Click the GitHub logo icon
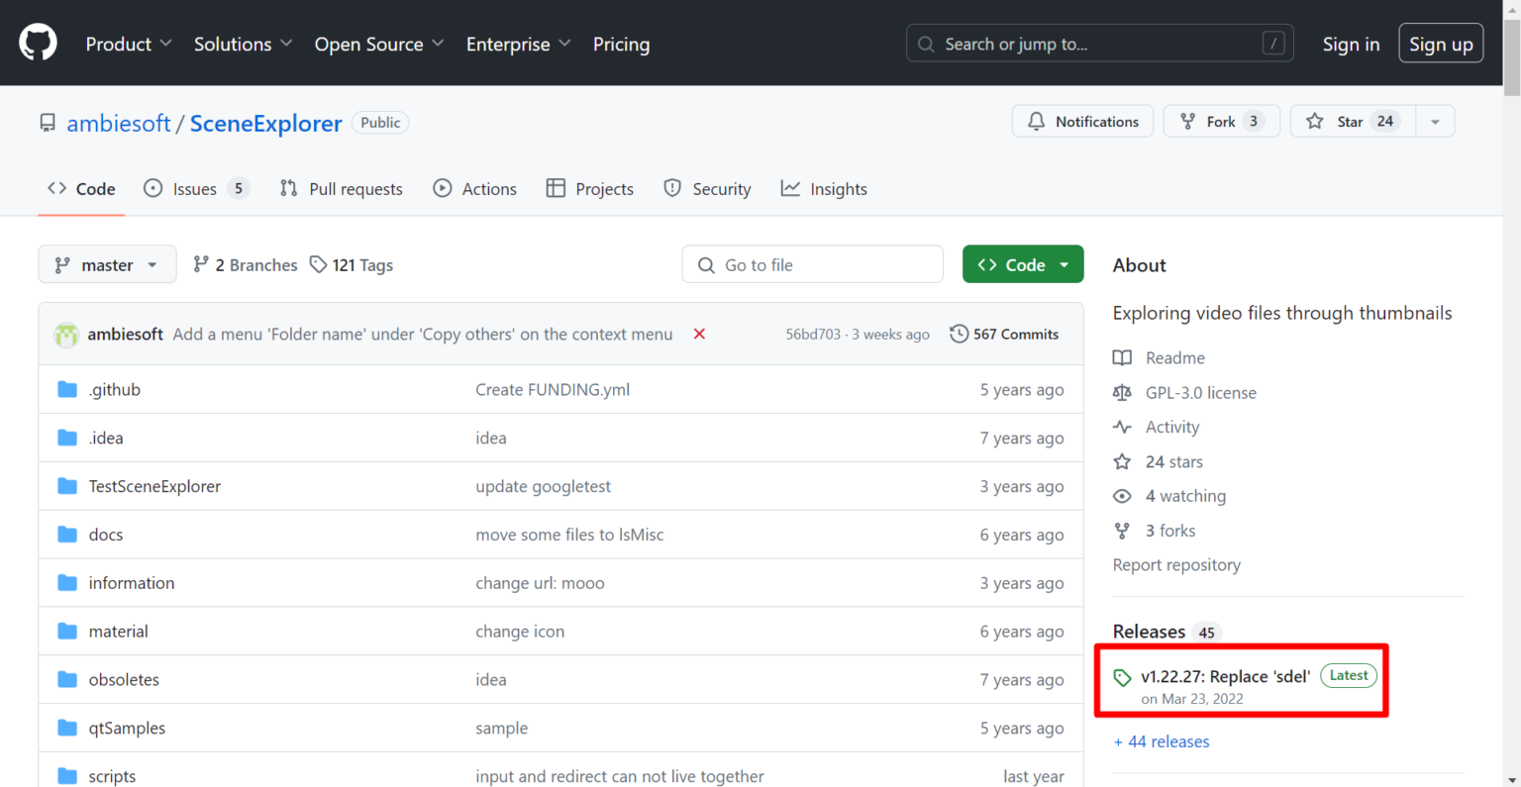 [x=38, y=43]
